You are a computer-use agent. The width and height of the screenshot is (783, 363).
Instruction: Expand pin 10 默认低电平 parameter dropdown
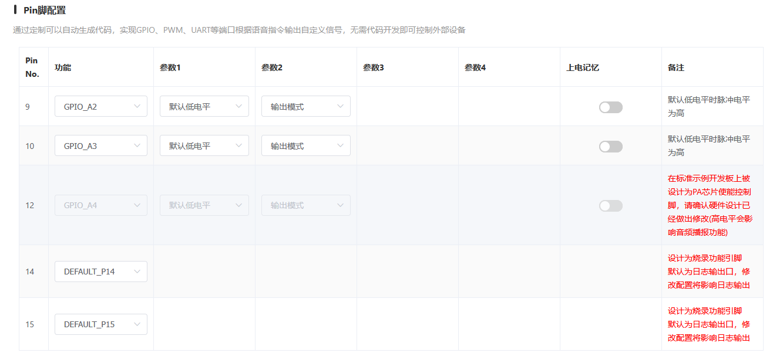204,146
